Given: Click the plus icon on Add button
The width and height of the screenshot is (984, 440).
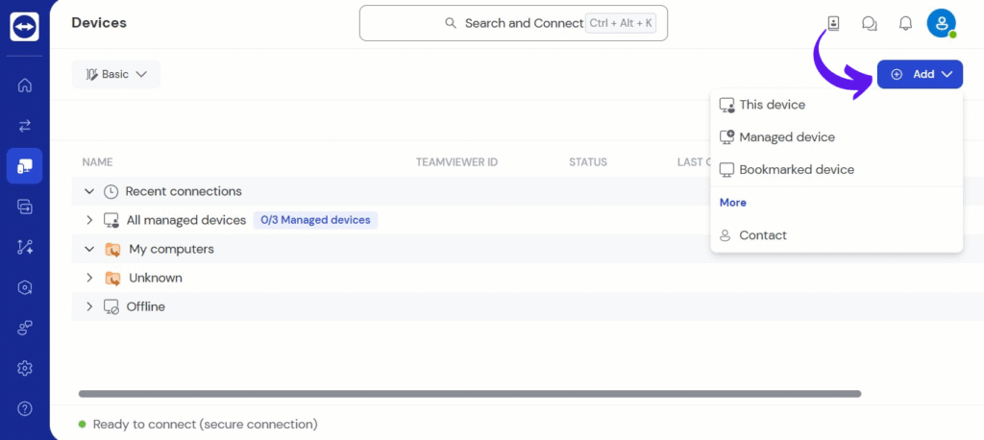Looking at the screenshot, I should pos(897,74).
